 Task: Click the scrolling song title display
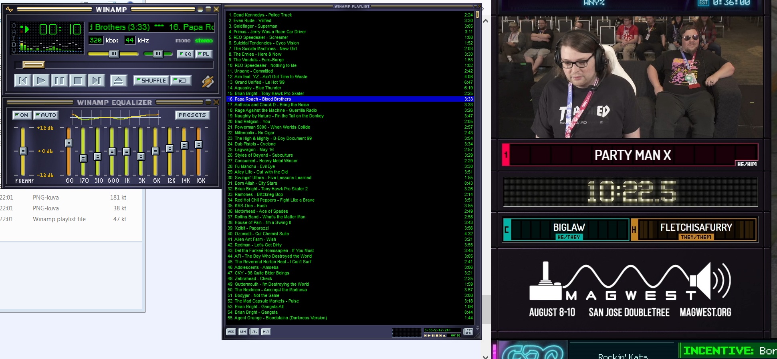click(x=151, y=27)
